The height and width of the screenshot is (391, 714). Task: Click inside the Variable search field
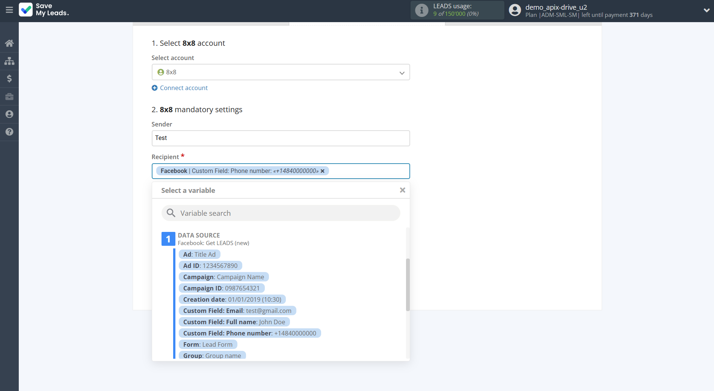(x=281, y=213)
